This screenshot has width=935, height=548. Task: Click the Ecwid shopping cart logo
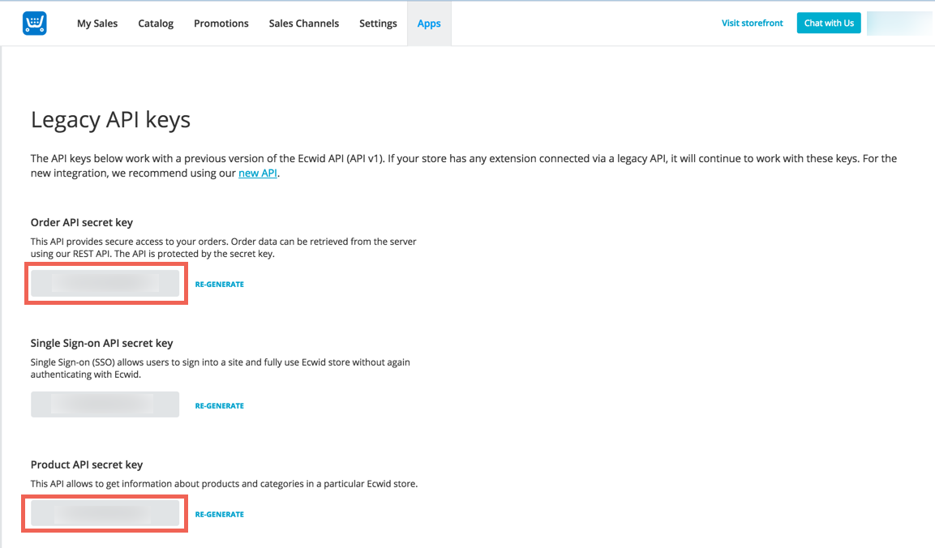click(35, 24)
